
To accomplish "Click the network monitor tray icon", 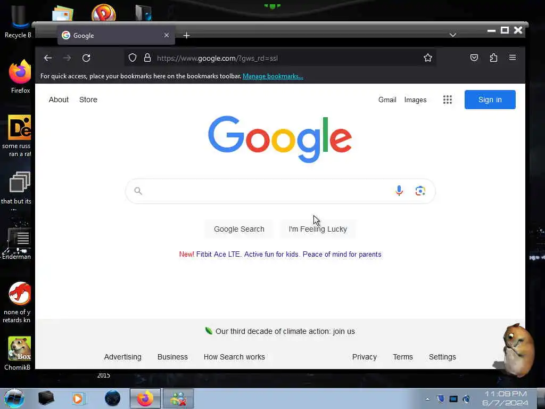I will pos(453,399).
